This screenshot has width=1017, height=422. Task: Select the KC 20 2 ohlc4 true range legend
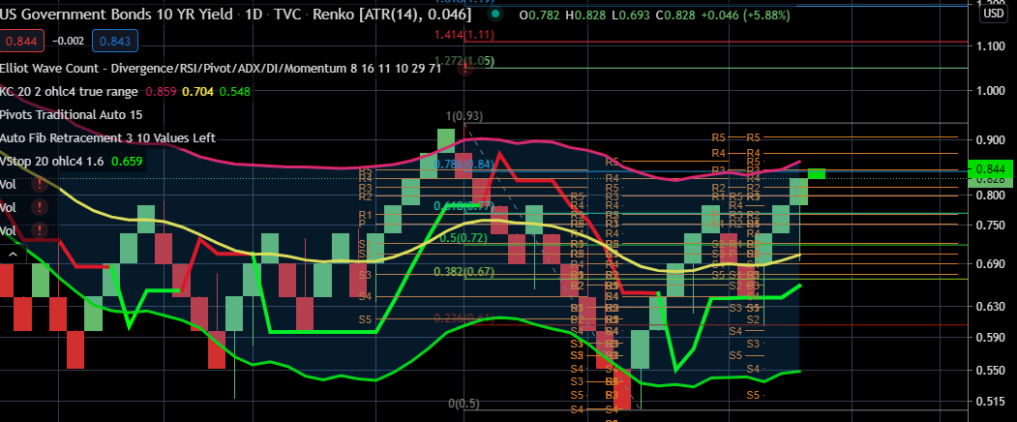[x=69, y=92]
